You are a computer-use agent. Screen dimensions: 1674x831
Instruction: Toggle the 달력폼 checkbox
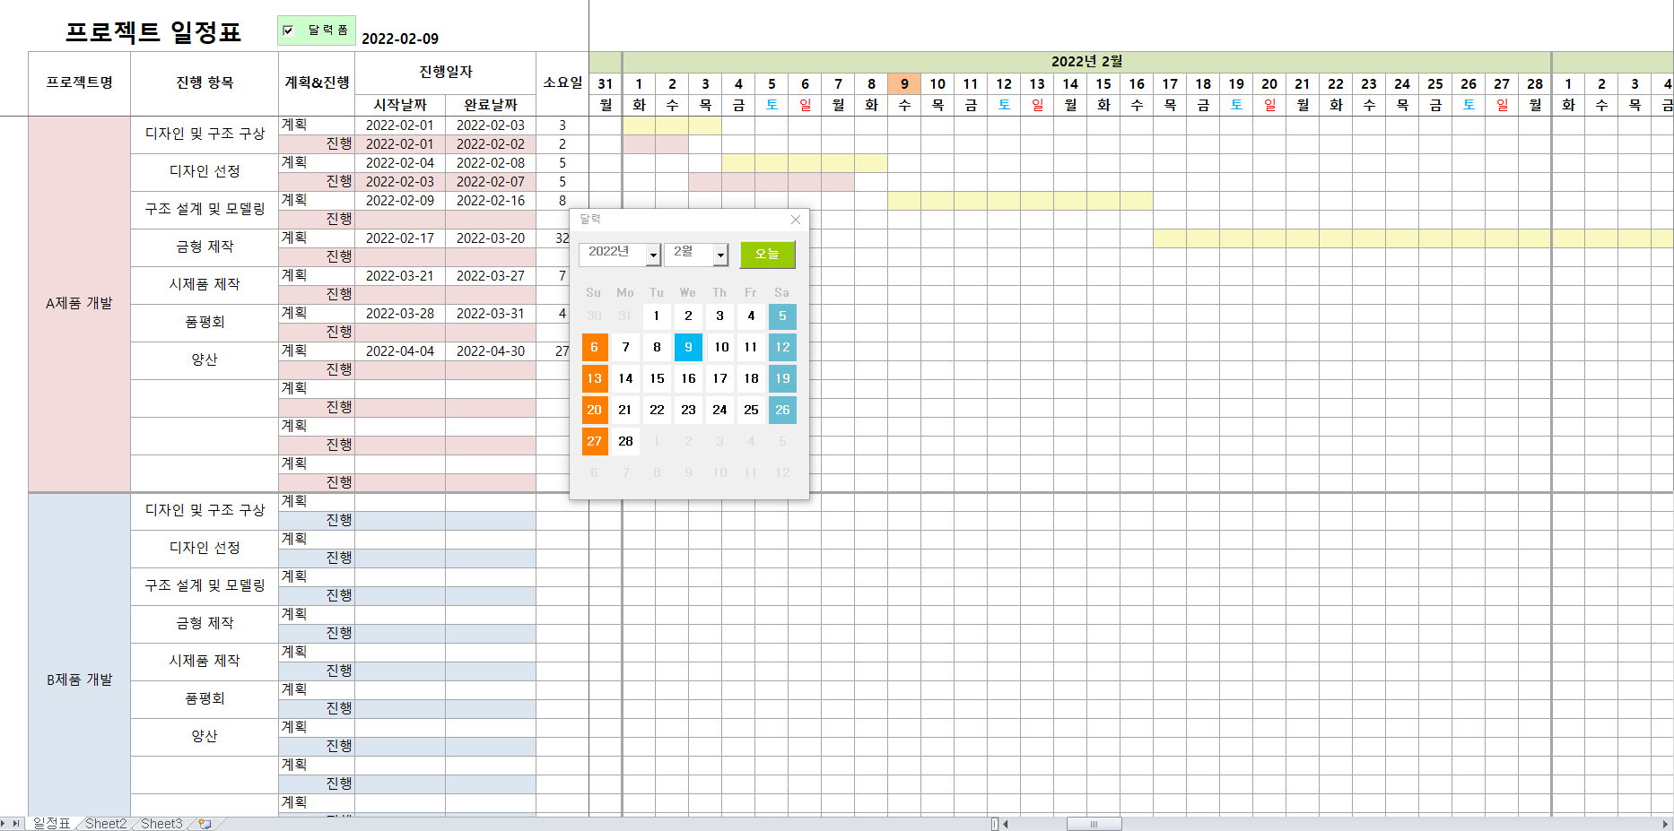[288, 30]
